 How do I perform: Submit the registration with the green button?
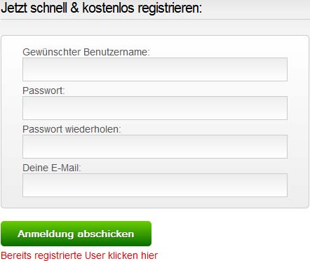(x=76, y=234)
